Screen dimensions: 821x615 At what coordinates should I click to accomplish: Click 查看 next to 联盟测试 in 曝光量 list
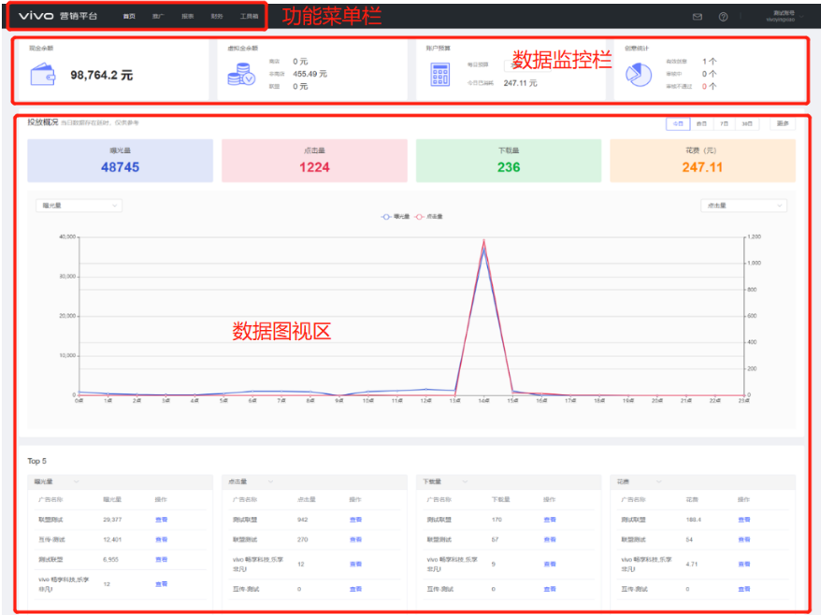[161, 520]
